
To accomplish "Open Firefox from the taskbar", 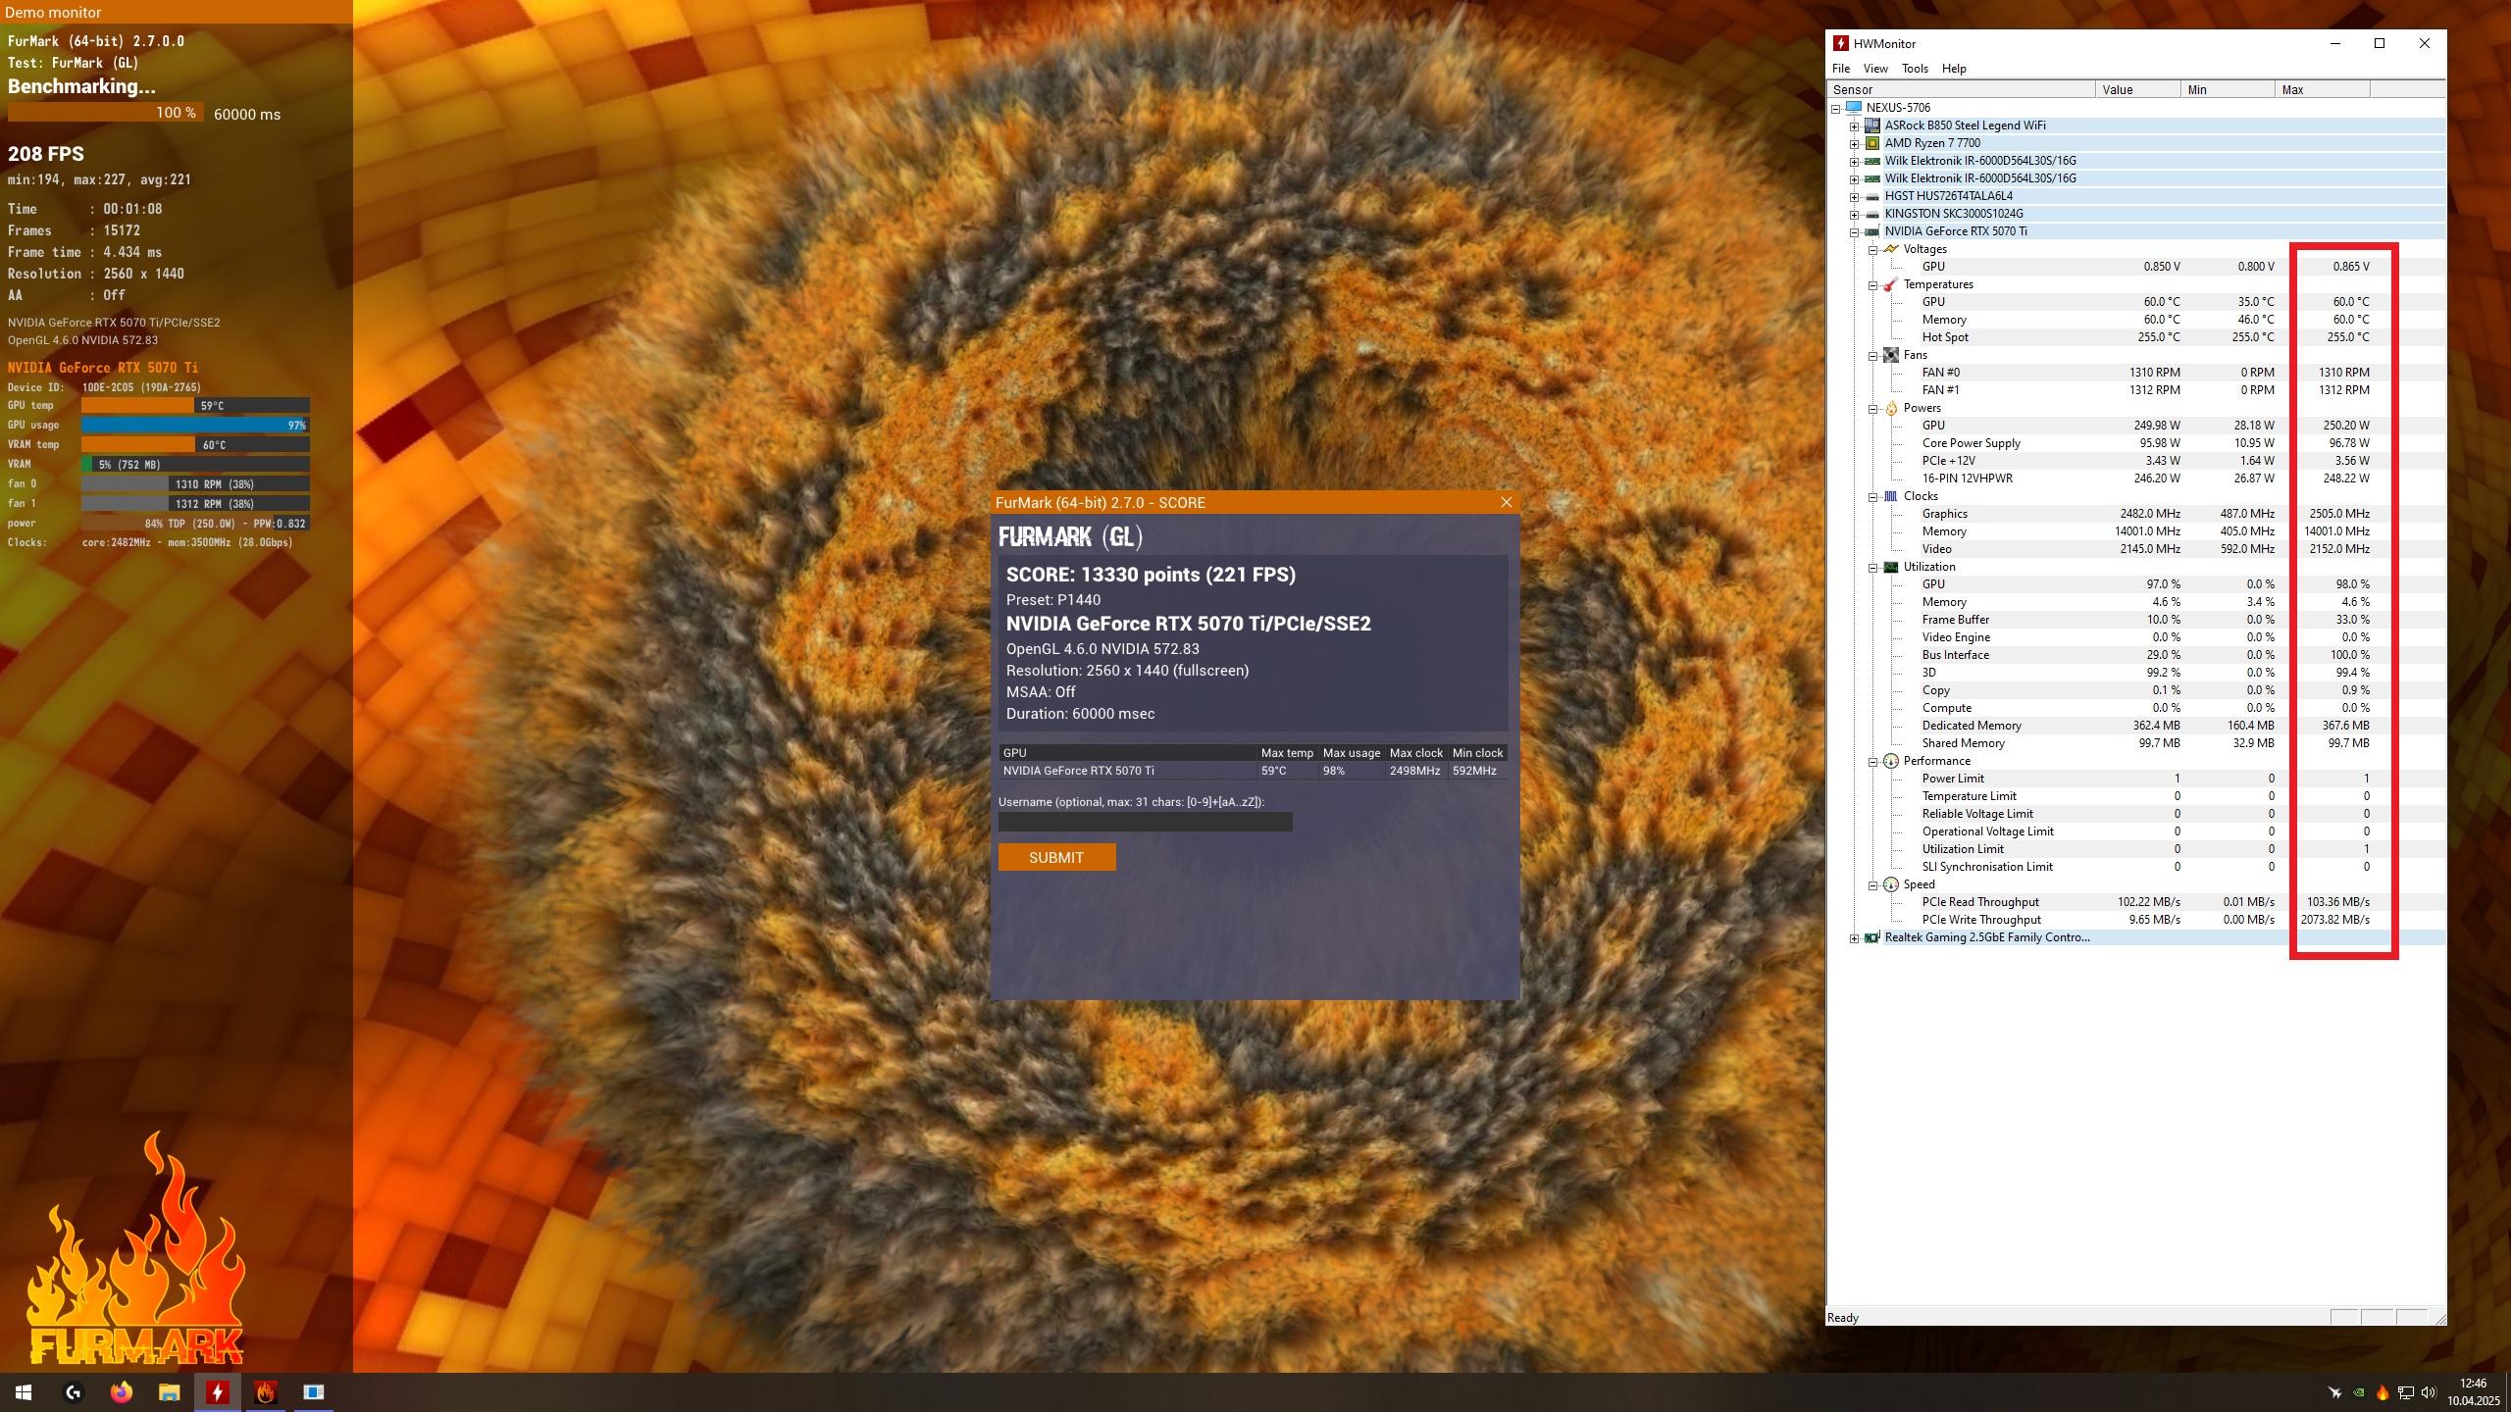I will (x=121, y=1392).
